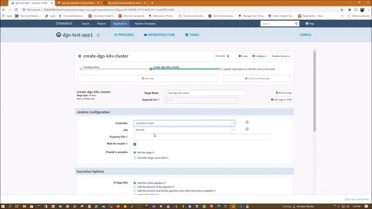Click the lock icon beside Permalink

tap(228, 56)
